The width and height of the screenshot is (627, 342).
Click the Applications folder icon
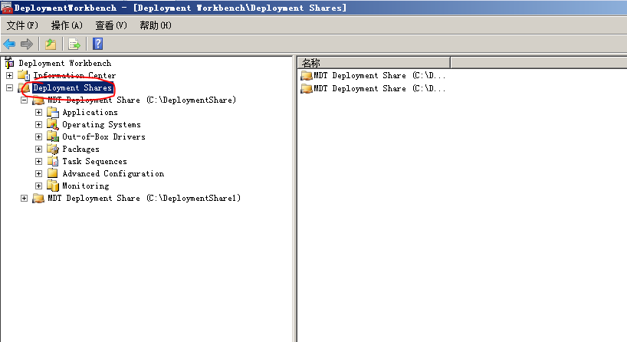click(53, 113)
